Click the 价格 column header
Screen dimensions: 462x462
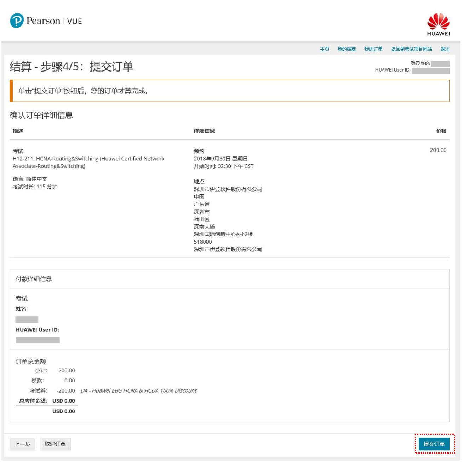tap(441, 131)
